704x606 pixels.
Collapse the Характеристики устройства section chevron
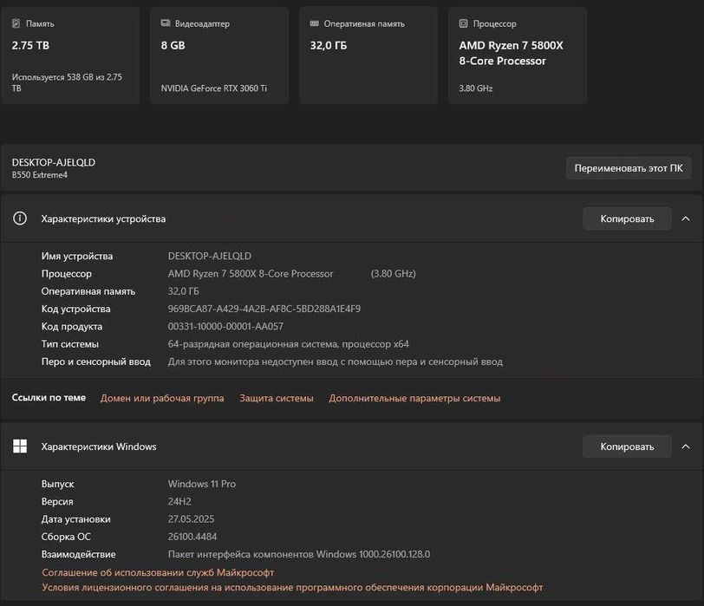pos(686,218)
